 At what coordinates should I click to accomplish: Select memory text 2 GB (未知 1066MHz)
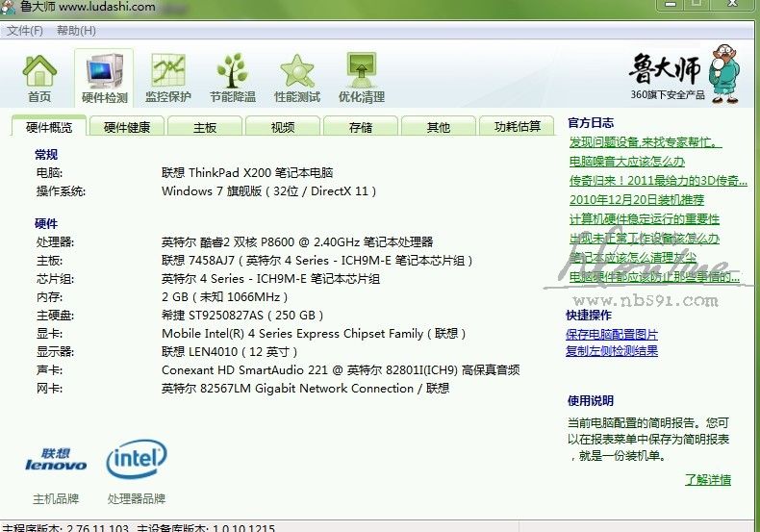(x=224, y=297)
